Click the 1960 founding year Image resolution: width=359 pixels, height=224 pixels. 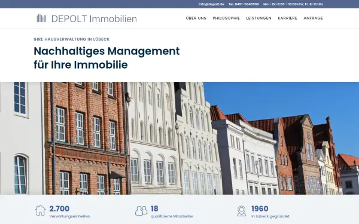coord(260,208)
